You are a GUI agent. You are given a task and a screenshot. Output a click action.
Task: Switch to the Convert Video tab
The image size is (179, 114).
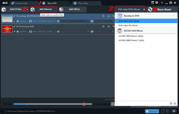coord(20,3)
